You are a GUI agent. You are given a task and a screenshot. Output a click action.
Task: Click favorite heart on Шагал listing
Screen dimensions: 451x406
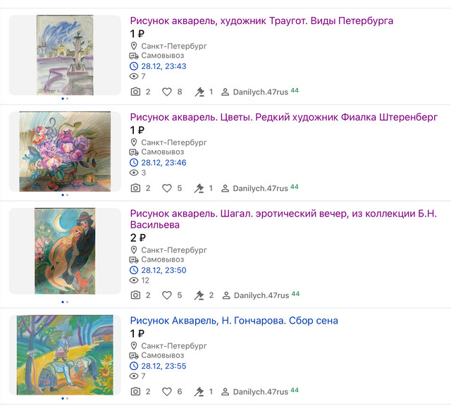pos(167,295)
